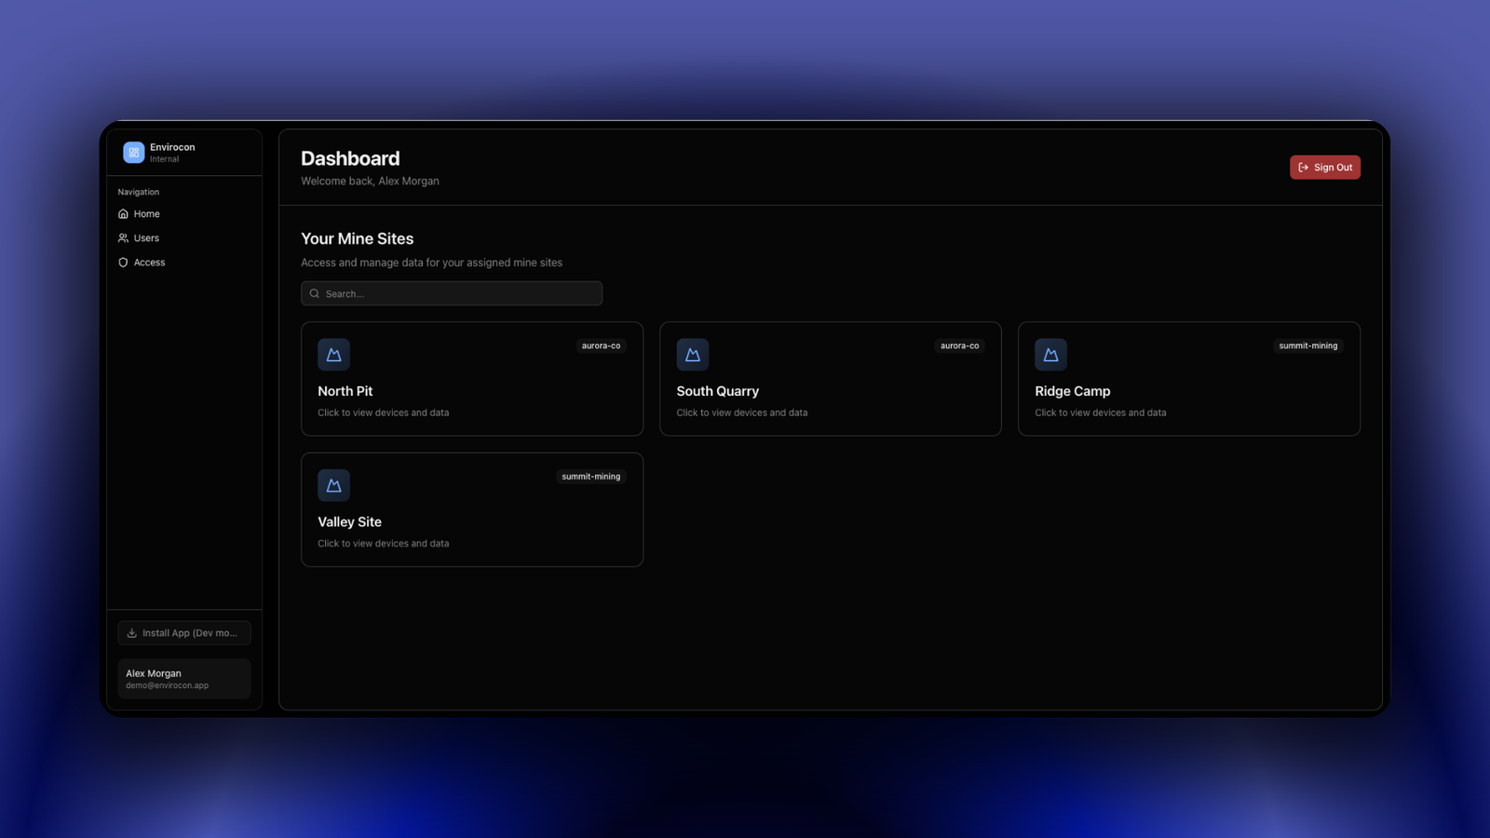Viewport: 1490px width, 838px height.
Task: Click the Access shield icon
Action: coord(123,263)
